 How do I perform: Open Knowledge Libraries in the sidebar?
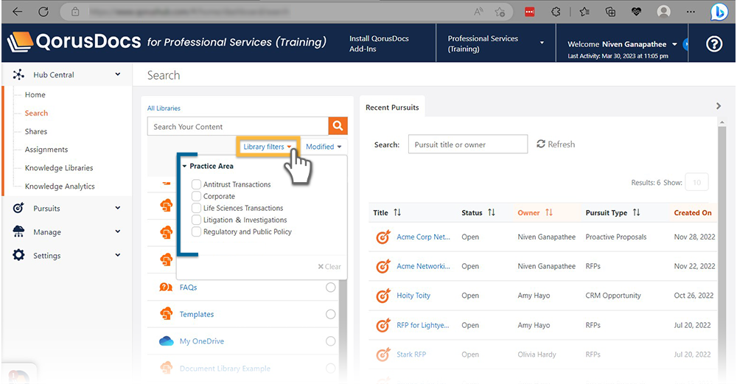[x=59, y=168]
